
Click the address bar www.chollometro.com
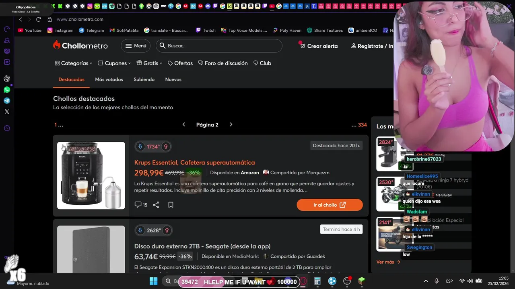coord(80,19)
